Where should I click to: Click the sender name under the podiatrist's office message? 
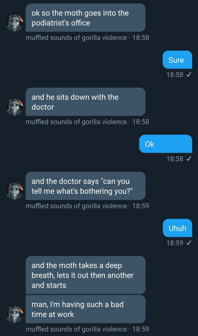(76, 38)
